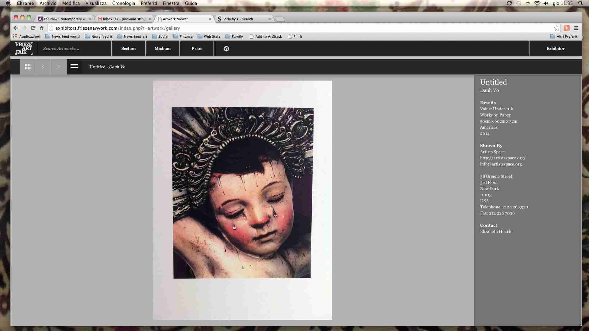Click the reset filters circular icon
Image resolution: width=589 pixels, height=331 pixels.
tap(226, 49)
